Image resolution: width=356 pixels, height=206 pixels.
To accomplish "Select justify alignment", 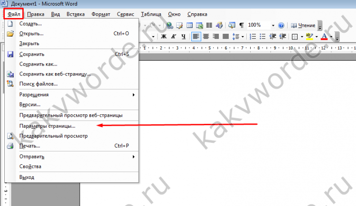I will [225, 37].
